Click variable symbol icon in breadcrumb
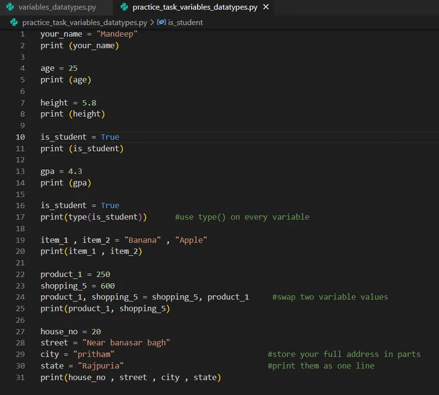 [161, 22]
